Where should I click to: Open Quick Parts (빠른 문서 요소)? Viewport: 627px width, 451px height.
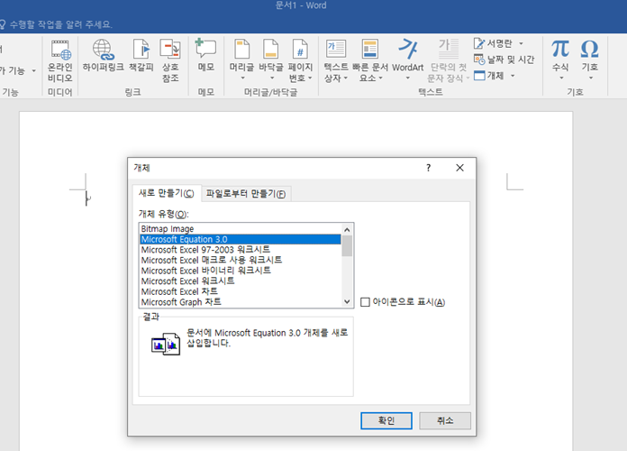tap(370, 60)
